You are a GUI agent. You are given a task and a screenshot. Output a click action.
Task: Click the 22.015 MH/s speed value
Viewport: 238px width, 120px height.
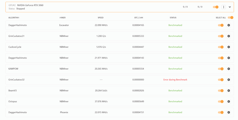pos(101,112)
